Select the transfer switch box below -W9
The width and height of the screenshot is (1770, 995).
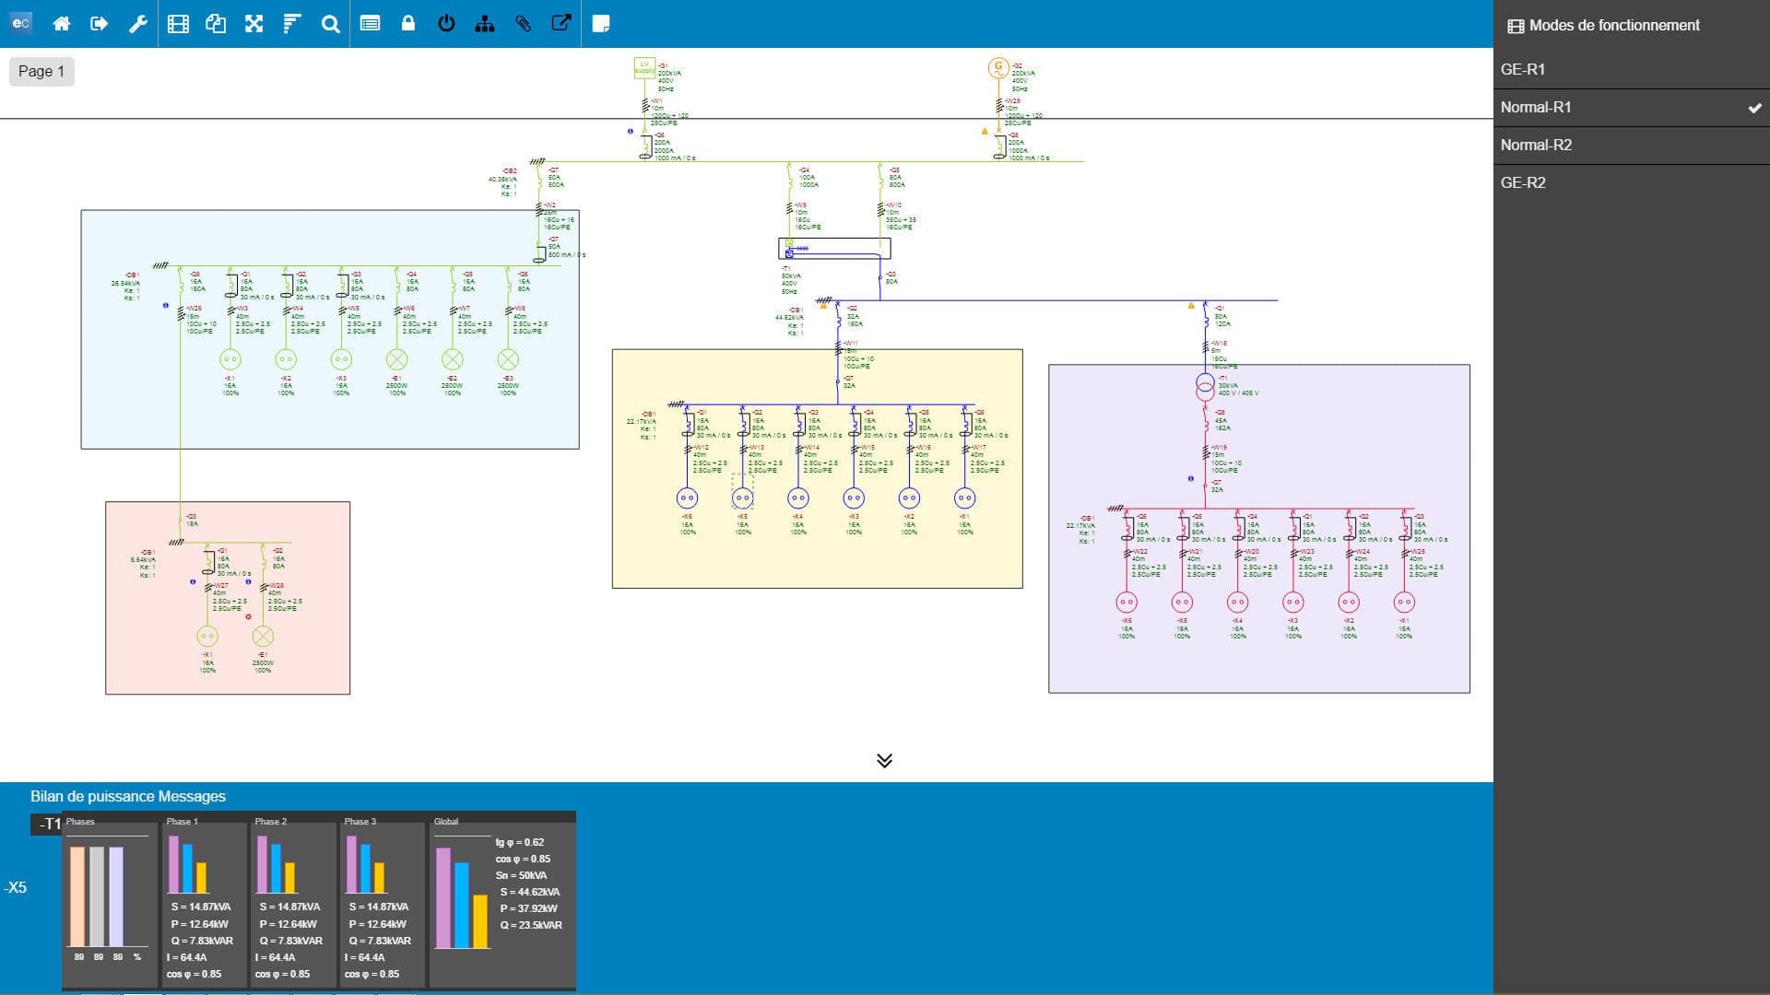point(834,248)
